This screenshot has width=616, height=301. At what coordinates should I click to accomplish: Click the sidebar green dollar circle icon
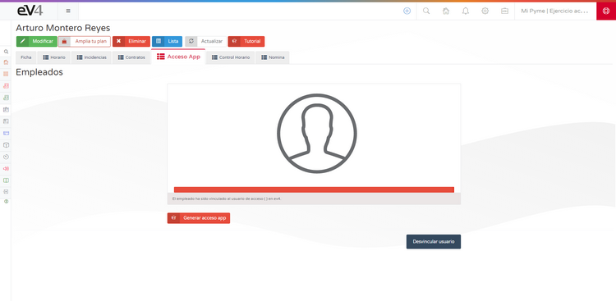pos(6,201)
